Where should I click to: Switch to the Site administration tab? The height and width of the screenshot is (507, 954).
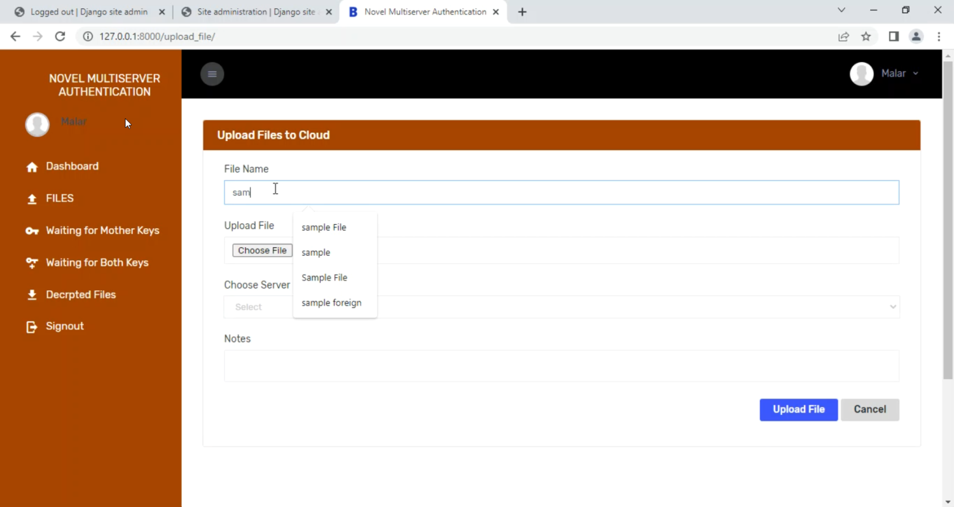point(256,12)
